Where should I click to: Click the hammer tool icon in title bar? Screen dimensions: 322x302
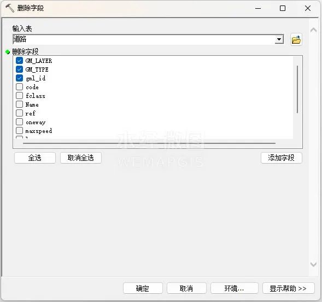pos(9,8)
